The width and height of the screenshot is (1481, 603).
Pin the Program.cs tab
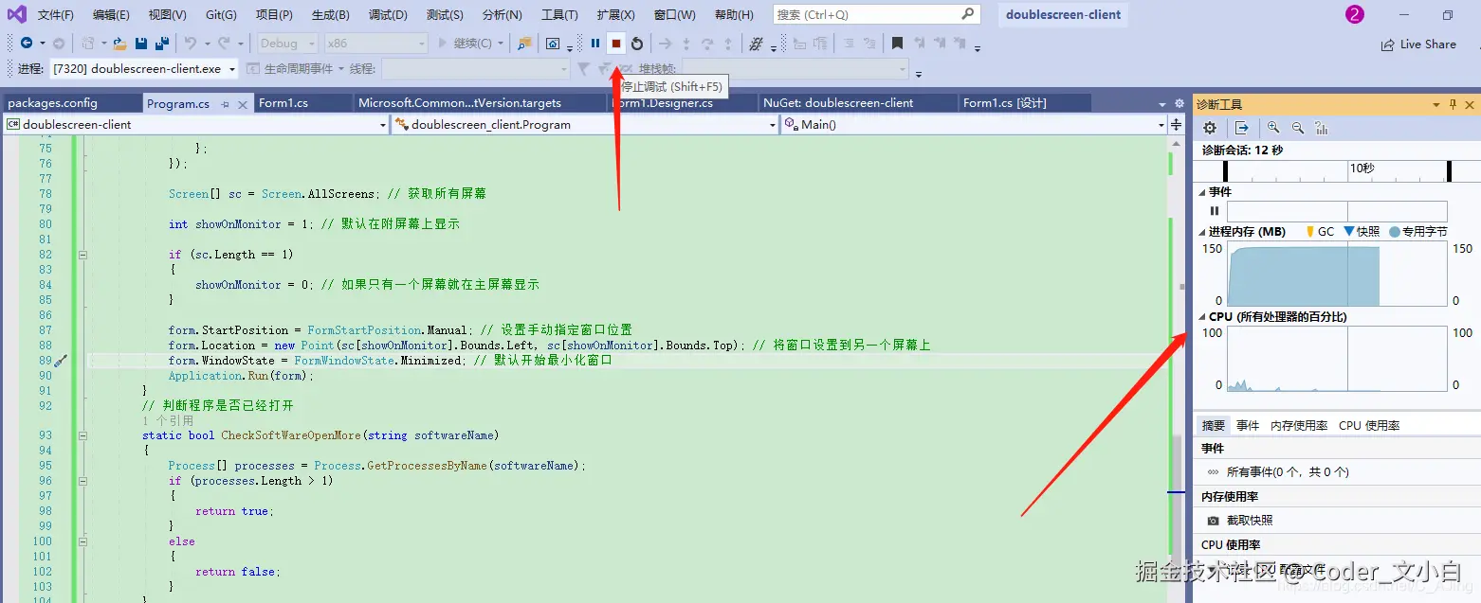(x=225, y=104)
